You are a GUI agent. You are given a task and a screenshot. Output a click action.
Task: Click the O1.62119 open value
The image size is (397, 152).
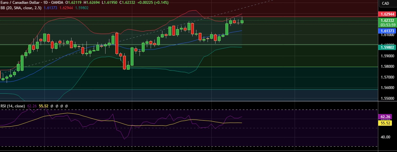pos(74,3)
